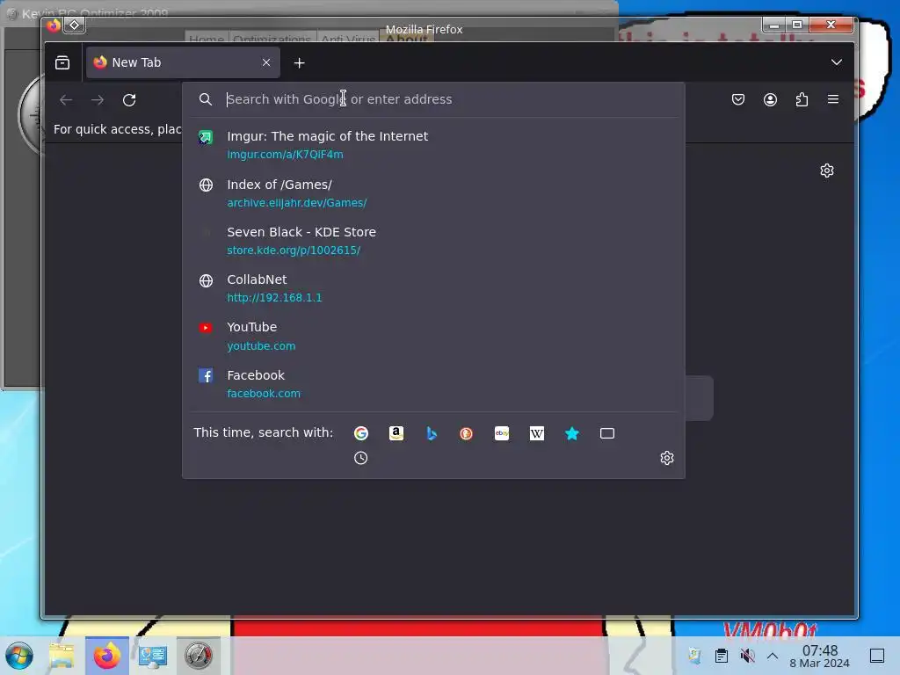
Task: Search this time with DuckDuckGo
Action: (466, 433)
